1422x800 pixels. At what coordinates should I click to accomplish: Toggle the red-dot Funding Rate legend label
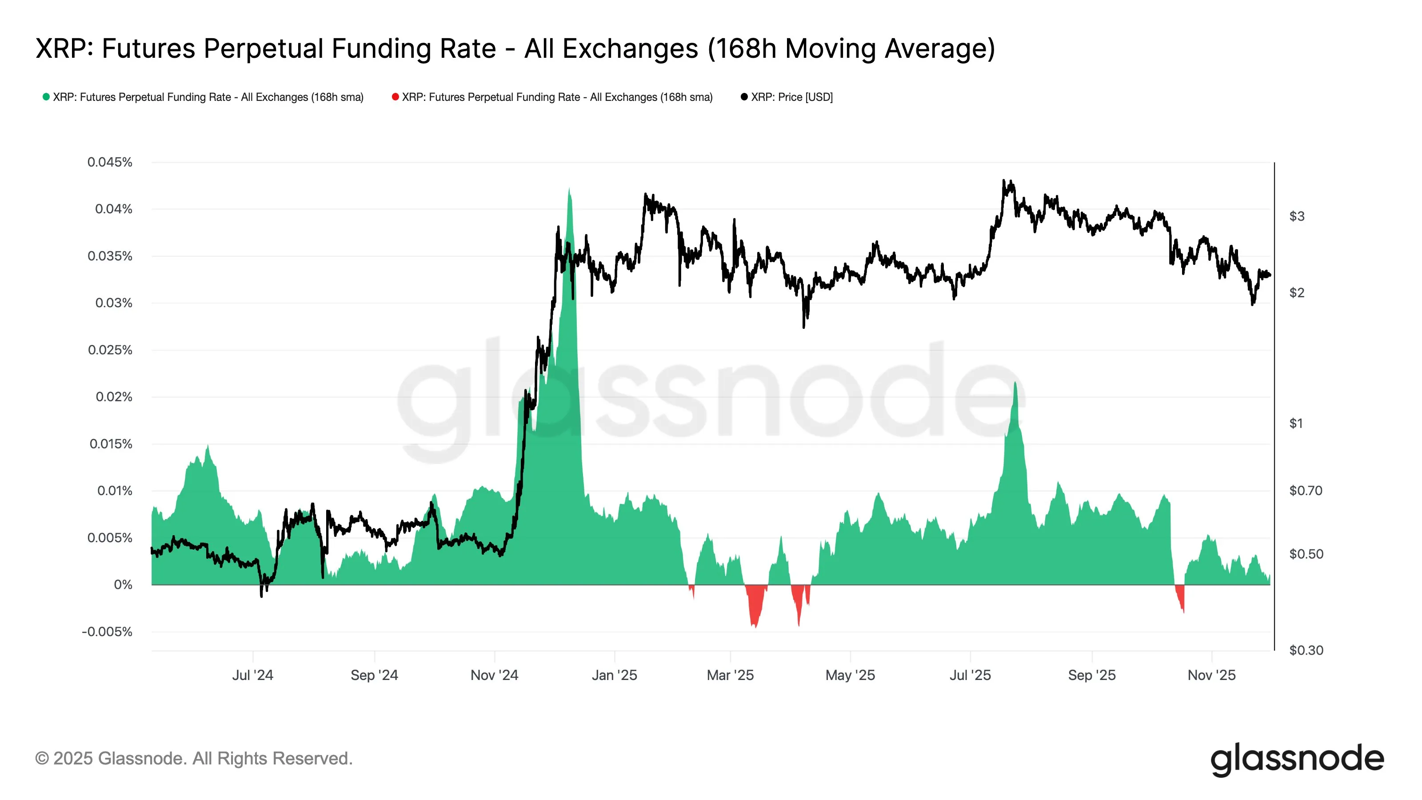[557, 97]
